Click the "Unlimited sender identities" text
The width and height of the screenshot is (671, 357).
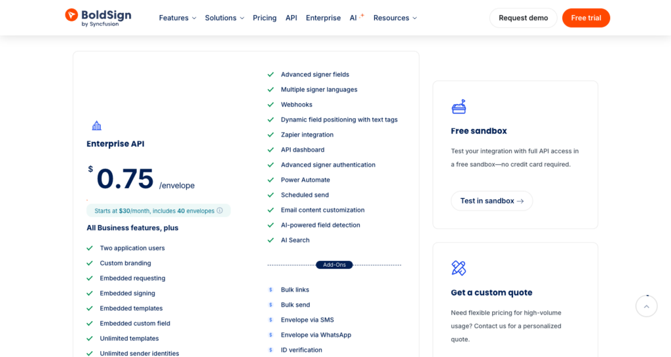click(x=139, y=353)
